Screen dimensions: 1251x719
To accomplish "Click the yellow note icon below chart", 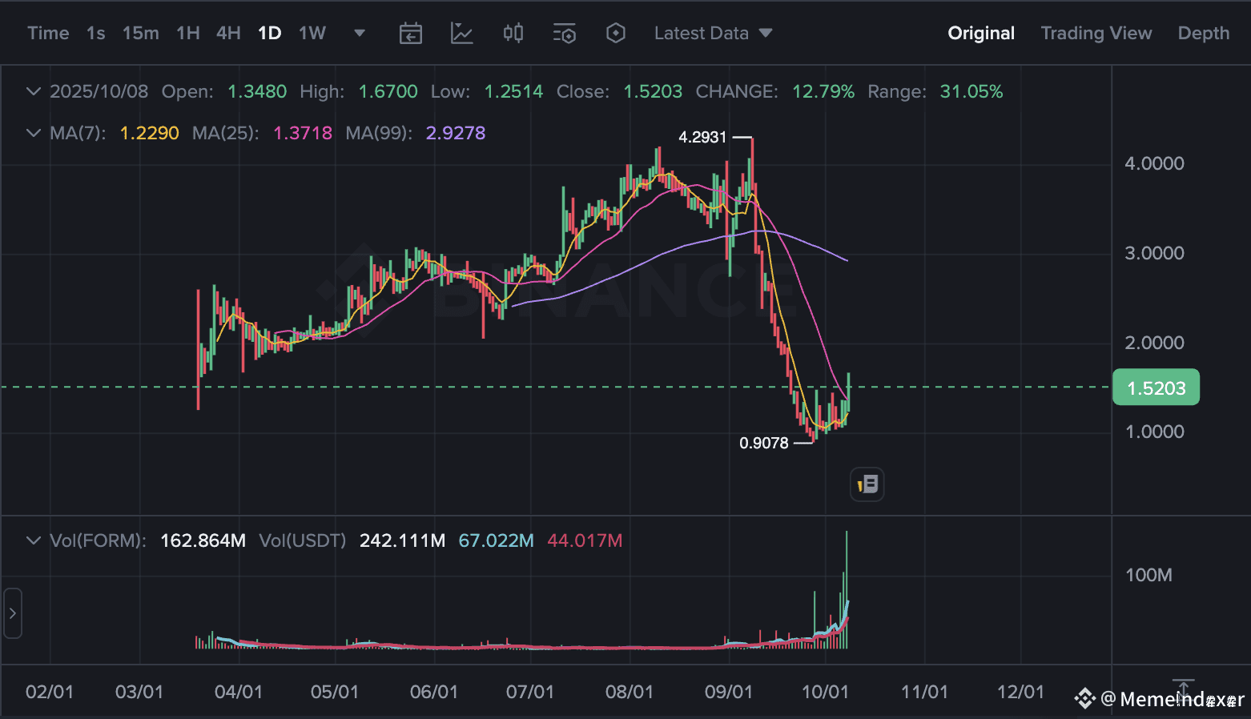I will 867,484.
